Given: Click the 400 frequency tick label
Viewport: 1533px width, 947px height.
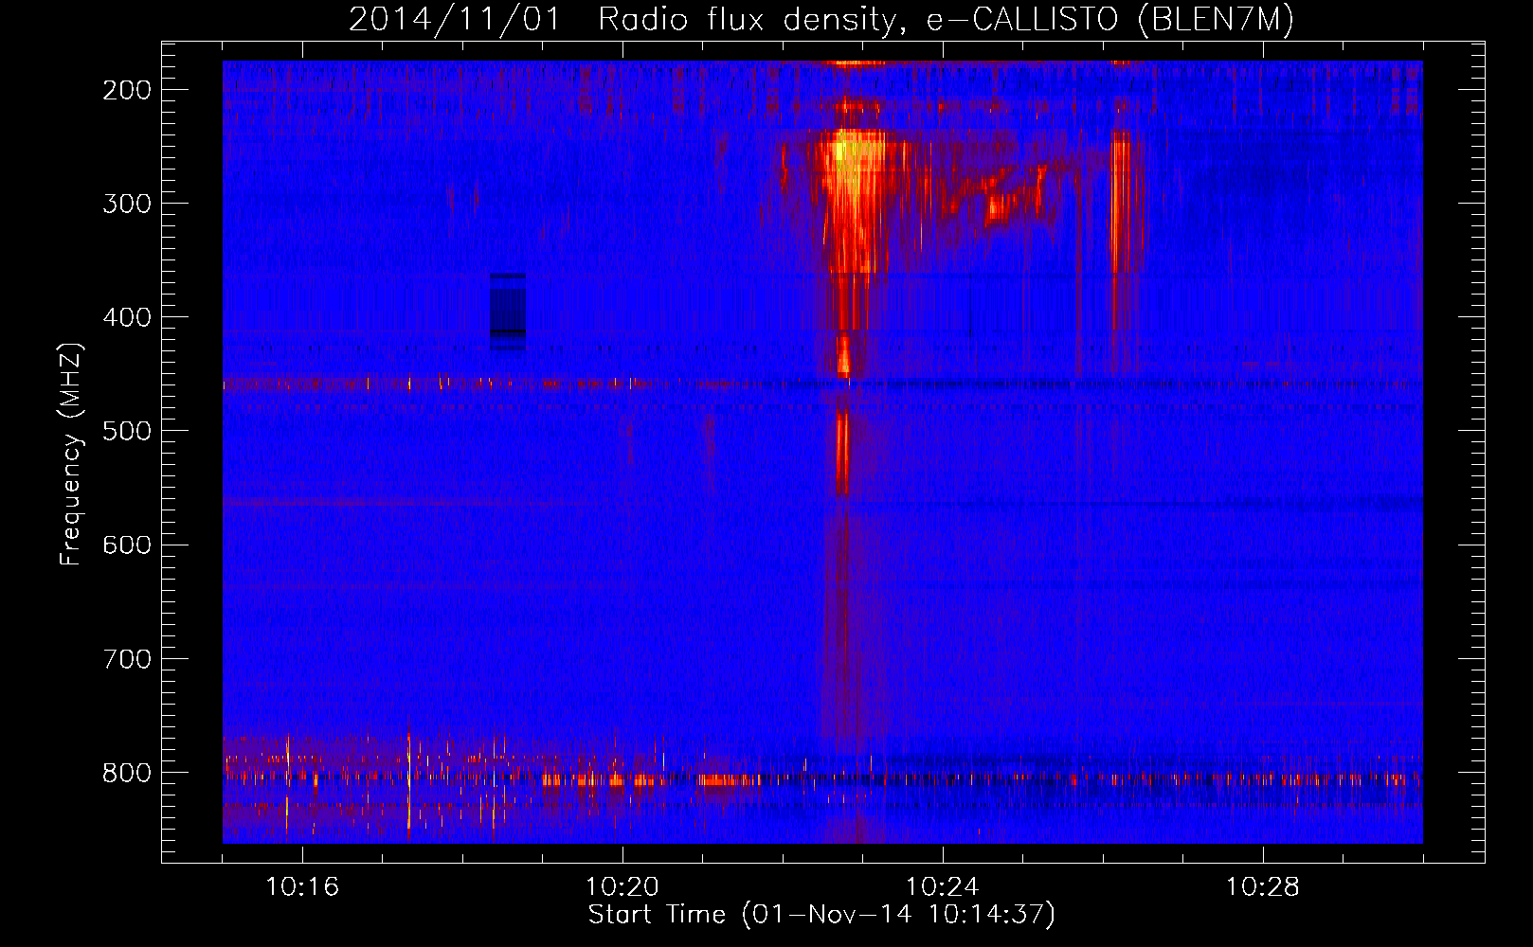Looking at the screenshot, I should click(127, 317).
